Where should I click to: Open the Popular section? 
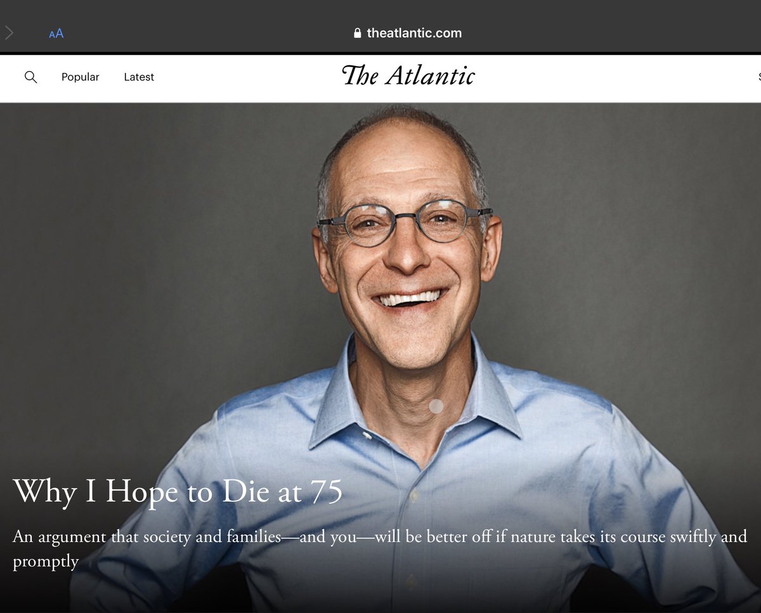[81, 77]
